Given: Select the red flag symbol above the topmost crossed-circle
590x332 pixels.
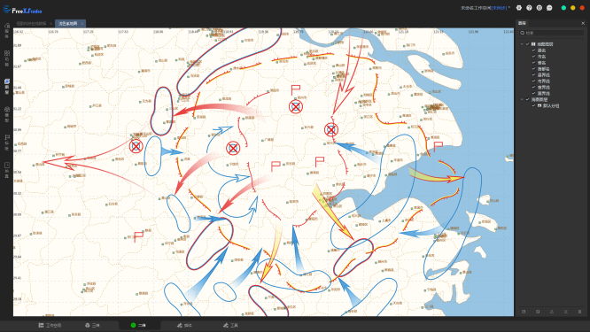Looking at the screenshot, I should coord(295,90).
